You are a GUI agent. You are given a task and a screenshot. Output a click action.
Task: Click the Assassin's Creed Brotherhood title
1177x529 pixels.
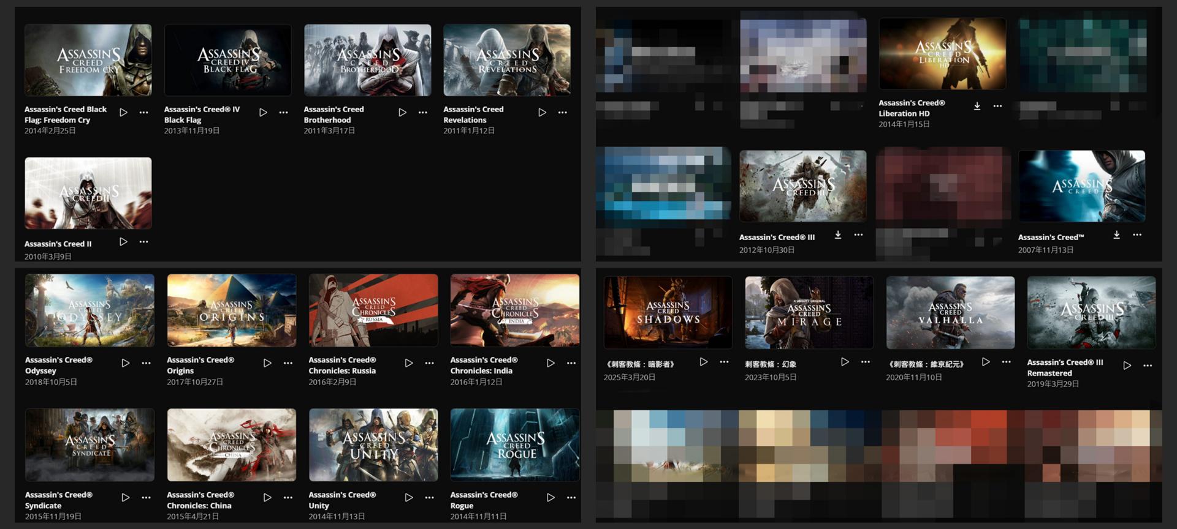coord(334,114)
